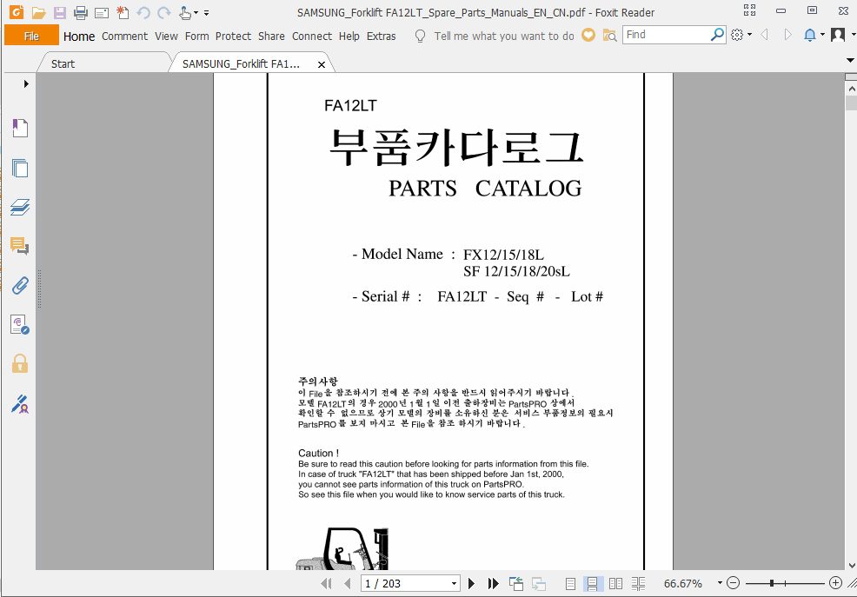Show the Layers panel
857x597 pixels.
click(x=20, y=208)
